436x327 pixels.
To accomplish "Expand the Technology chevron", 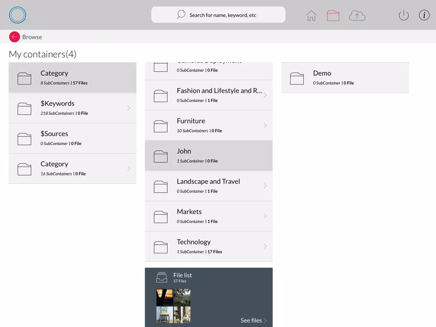I will pyautogui.click(x=265, y=246).
